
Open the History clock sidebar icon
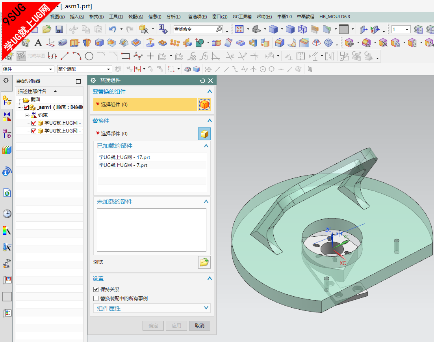(7, 214)
